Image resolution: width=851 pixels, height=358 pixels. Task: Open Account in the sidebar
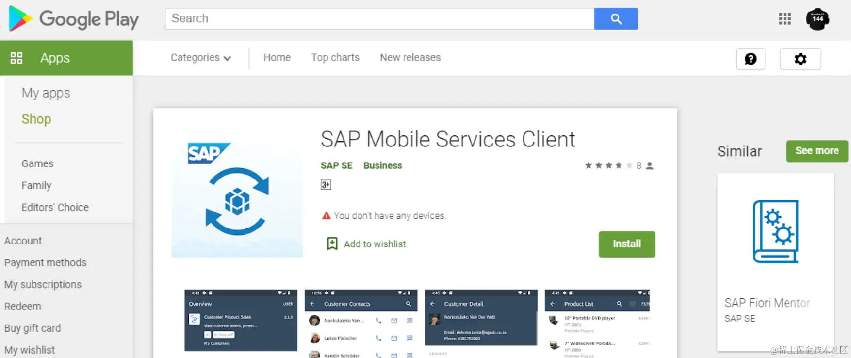(23, 241)
